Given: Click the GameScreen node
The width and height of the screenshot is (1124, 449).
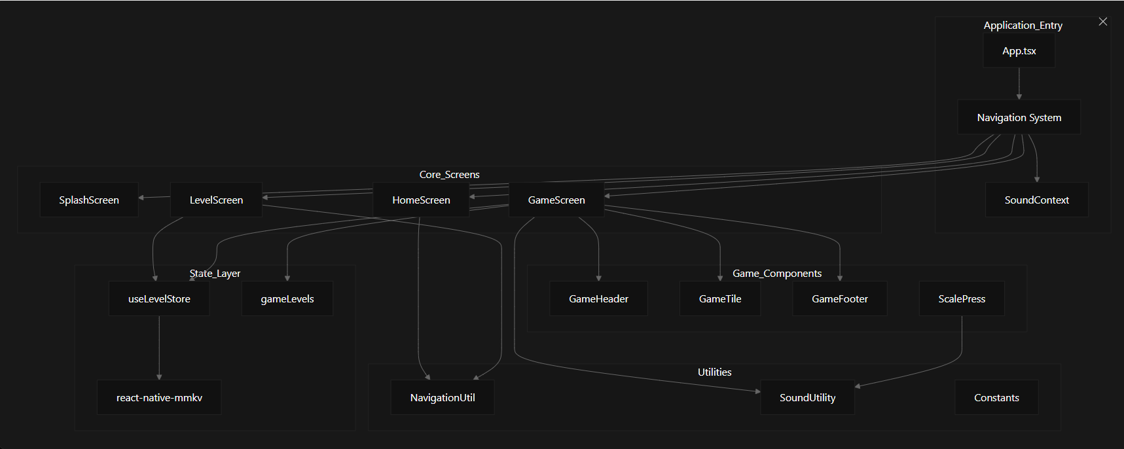Looking at the screenshot, I should coord(556,200).
